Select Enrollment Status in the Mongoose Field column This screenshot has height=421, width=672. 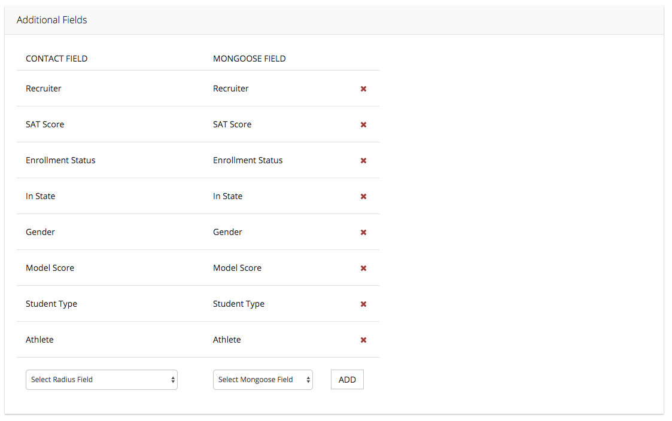[248, 160]
